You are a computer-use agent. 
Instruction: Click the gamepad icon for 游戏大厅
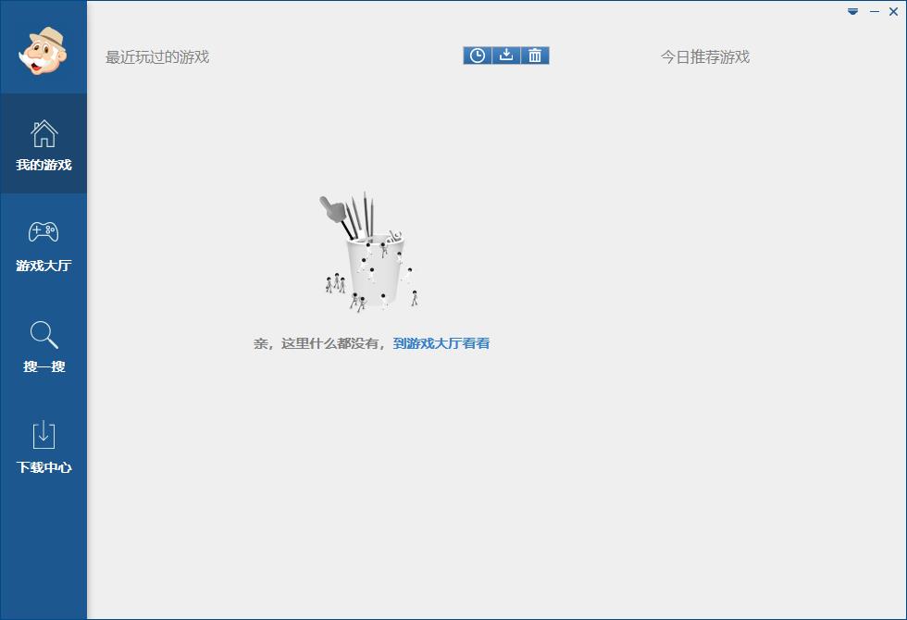pyautogui.click(x=43, y=232)
